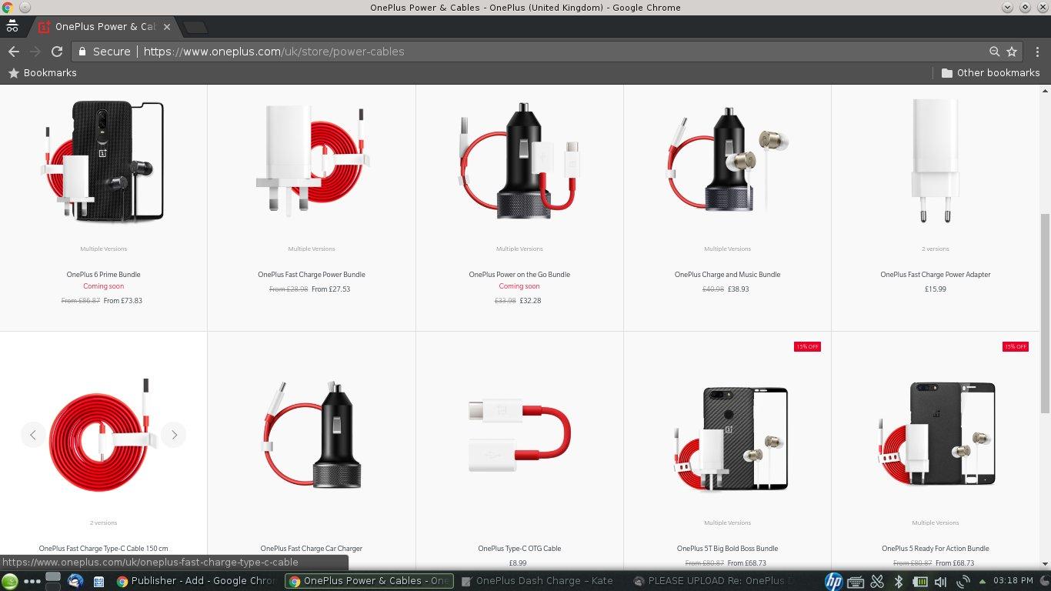
Task: Open the clock showing 03:18 PM
Action: 1013,581
